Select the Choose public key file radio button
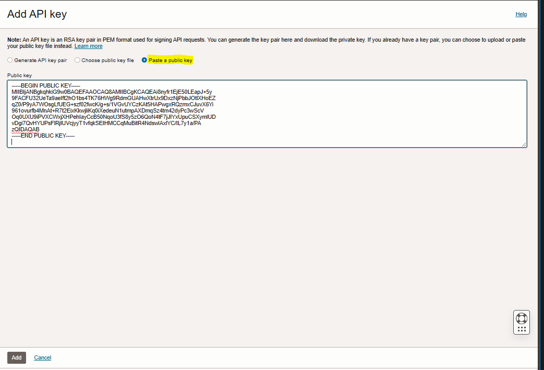This screenshot has height=370, width=544. [x=77, y=60]
